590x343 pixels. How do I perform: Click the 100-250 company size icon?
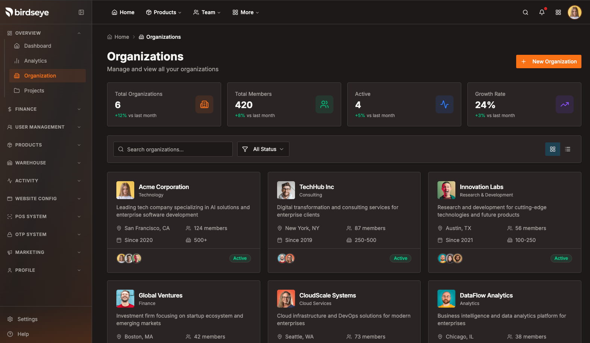pos(510,240)
